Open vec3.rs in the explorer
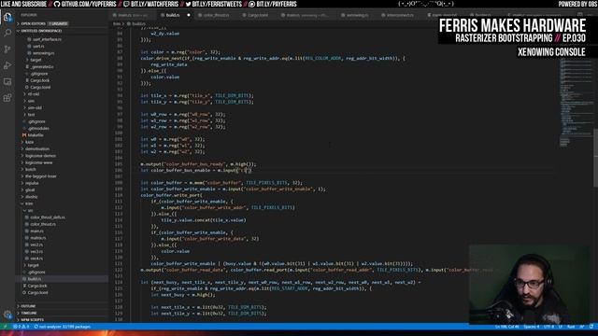 tap(36, 251)
